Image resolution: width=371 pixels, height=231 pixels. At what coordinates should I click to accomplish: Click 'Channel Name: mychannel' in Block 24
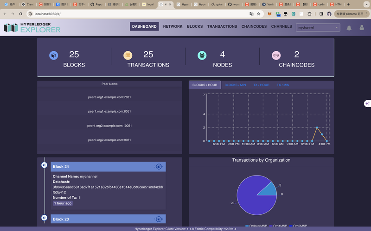(x=75, y=176)
